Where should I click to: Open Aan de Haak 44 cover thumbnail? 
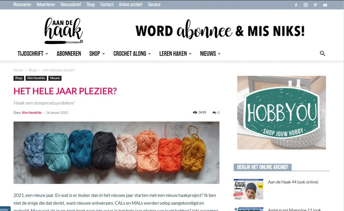(248, 189)
